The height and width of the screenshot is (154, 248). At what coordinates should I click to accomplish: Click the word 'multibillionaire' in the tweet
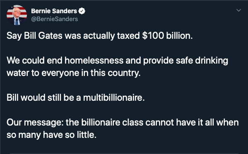(x=114, y=97)
